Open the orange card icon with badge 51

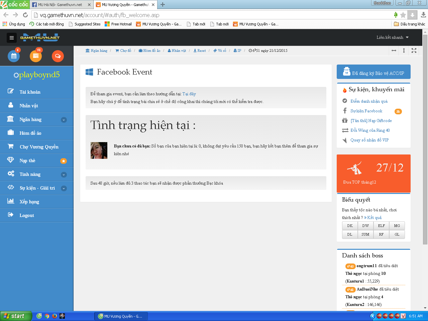pyautogui.click(x=36, y=56)
